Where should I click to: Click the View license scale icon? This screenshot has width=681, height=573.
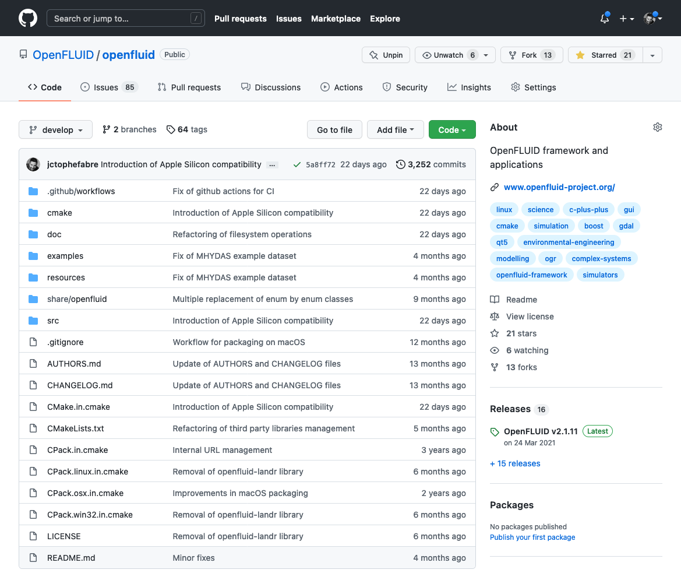tap(495, 317)
